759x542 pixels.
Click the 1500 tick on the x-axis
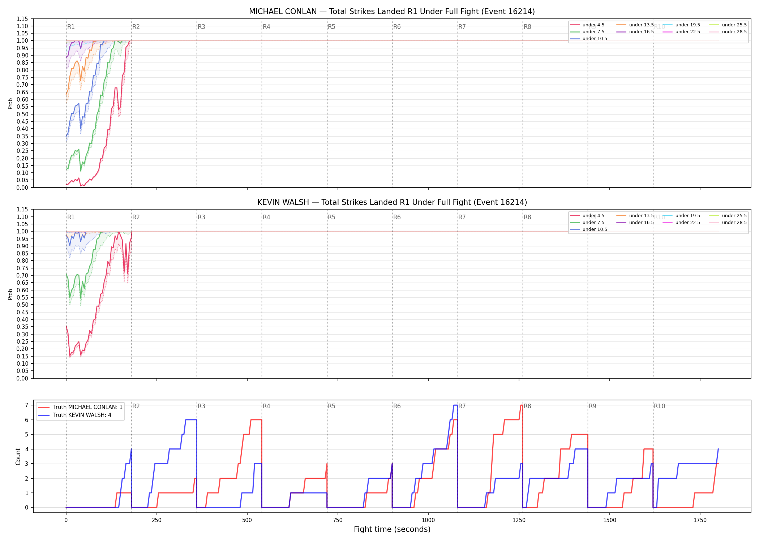point(610,520)
